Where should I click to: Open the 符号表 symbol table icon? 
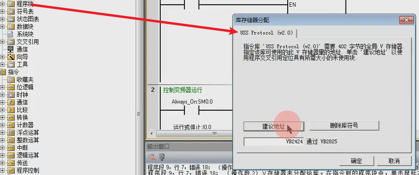coord(11,11)
